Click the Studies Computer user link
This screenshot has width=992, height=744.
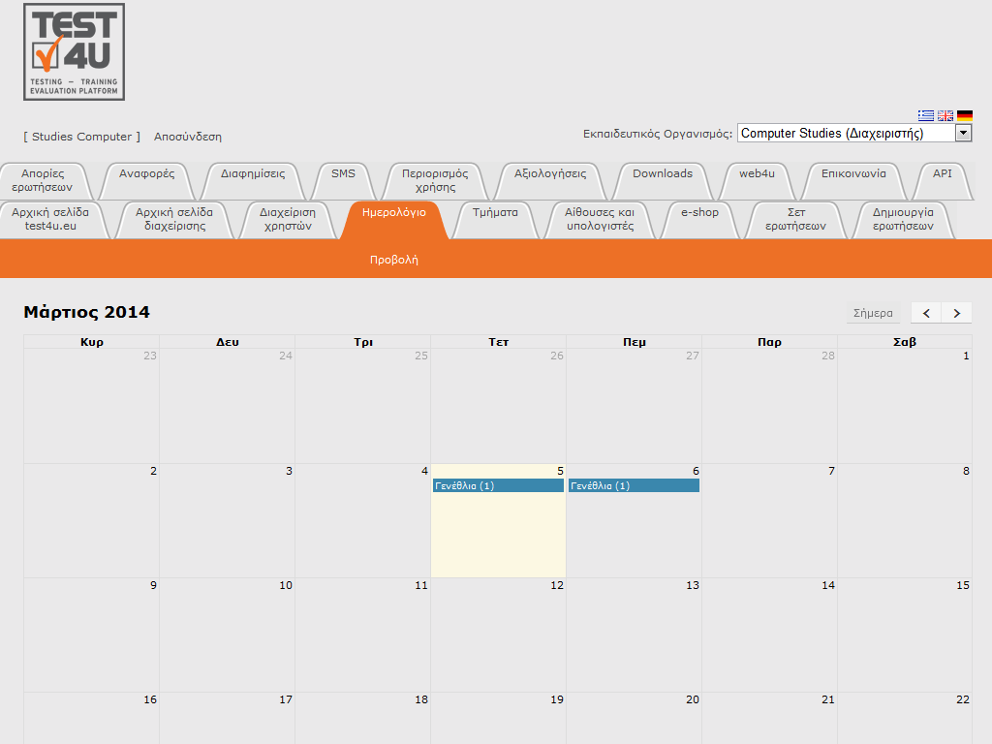click(81, 137)
